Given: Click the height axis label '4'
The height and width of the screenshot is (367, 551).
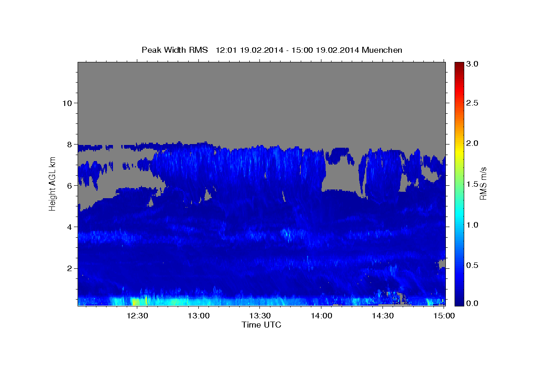Looking at the screenshot, I should [x=68, y=227].
